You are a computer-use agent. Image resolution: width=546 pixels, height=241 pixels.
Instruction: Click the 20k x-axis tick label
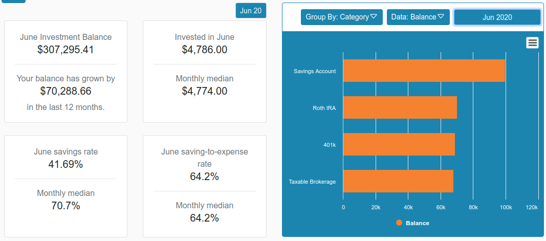(376, 208)
